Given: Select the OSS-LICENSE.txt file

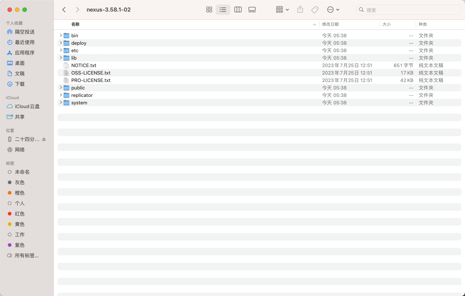Looking at the screenshot, I should [x=91, y=73].
